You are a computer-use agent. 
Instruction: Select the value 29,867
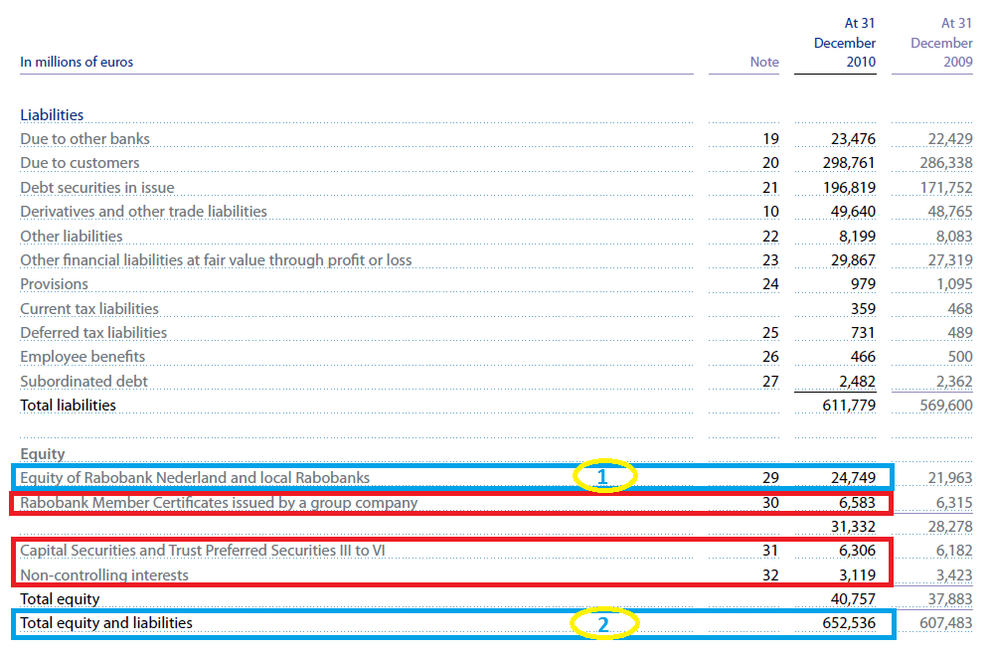coord(853,260)
